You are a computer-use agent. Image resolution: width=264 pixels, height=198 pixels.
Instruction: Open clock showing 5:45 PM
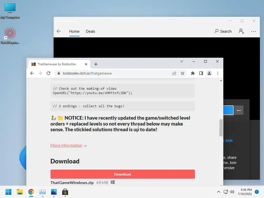[245, 192]
